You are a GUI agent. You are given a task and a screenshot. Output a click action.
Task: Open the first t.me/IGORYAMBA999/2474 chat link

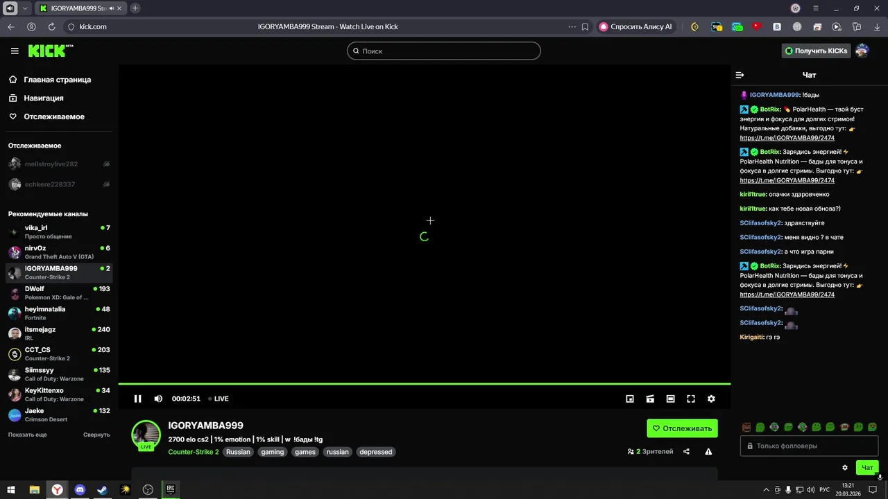pyautogui.click(x=787, y=138)
